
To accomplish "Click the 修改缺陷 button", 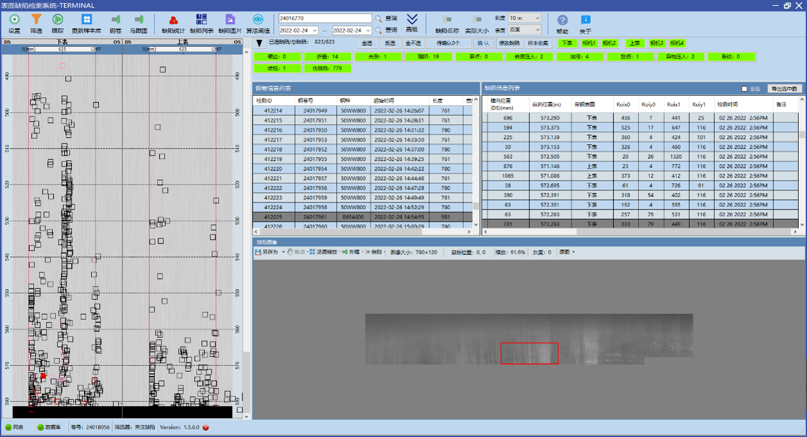I will (x=509, y=43).
